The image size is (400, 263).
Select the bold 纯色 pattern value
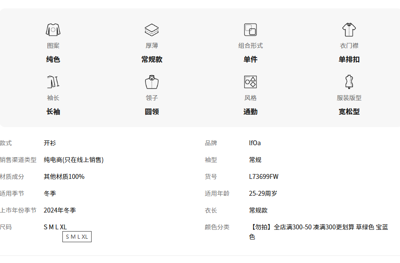point(53,59)
